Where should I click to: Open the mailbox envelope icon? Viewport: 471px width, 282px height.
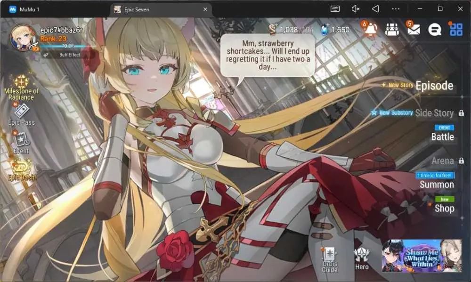(413, 29)
